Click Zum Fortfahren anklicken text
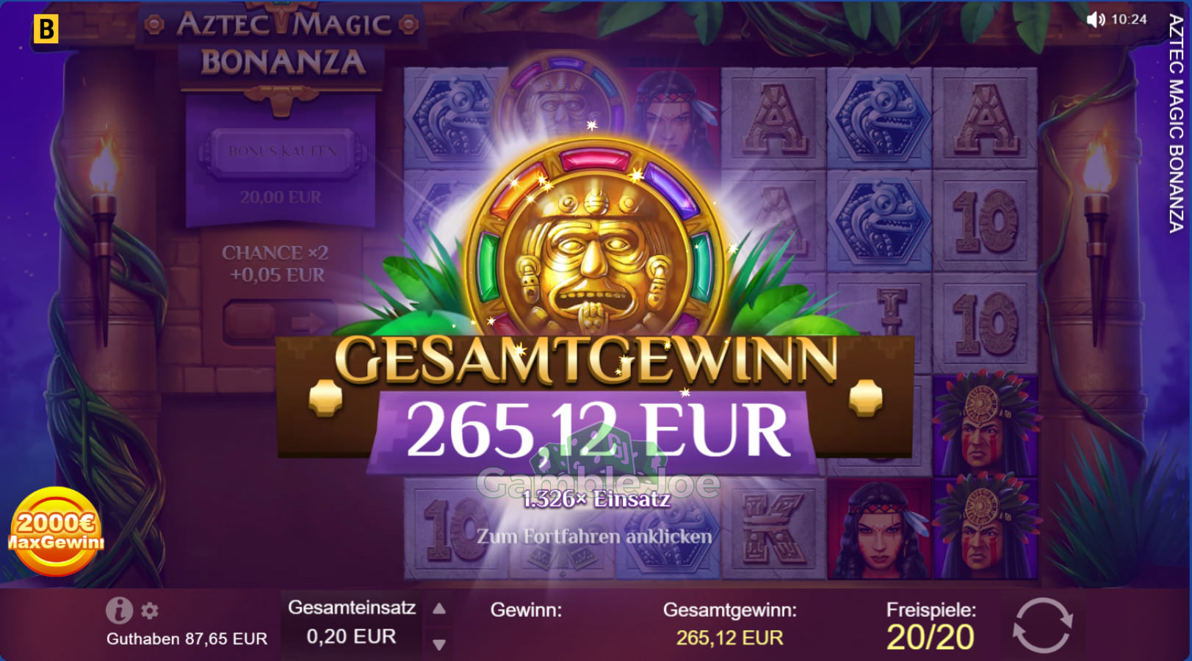Viewport: 1192px width, 661px height. [x=594, y=537]
